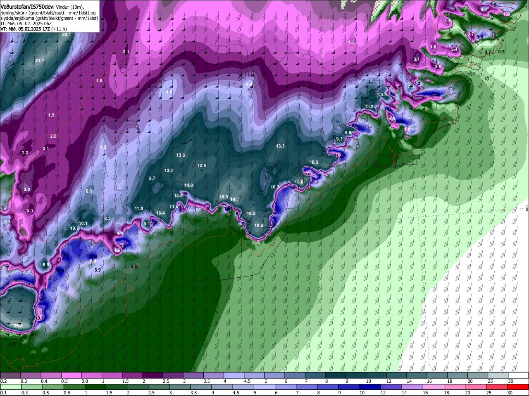This screenshot has height=396, width=529.
Task: Select the 26.2 value on the map
Action: coord(18,326)
